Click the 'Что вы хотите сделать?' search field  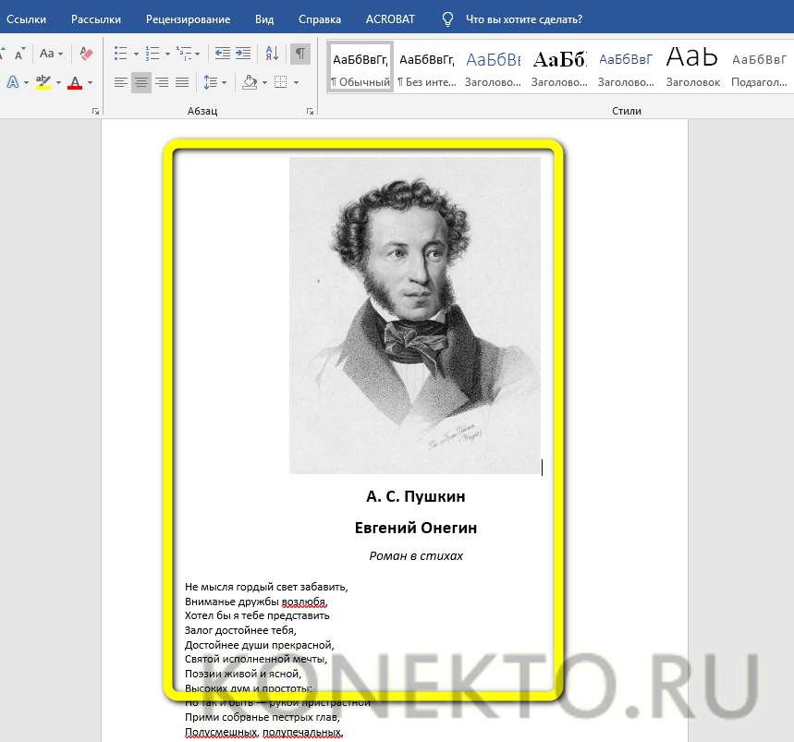(523, 19)
